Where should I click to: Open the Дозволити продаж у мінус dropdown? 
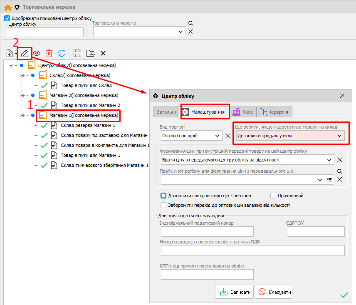339,136
